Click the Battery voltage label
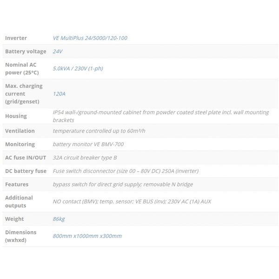Viewport: 279px width, 279px height. tap(26, 52)
